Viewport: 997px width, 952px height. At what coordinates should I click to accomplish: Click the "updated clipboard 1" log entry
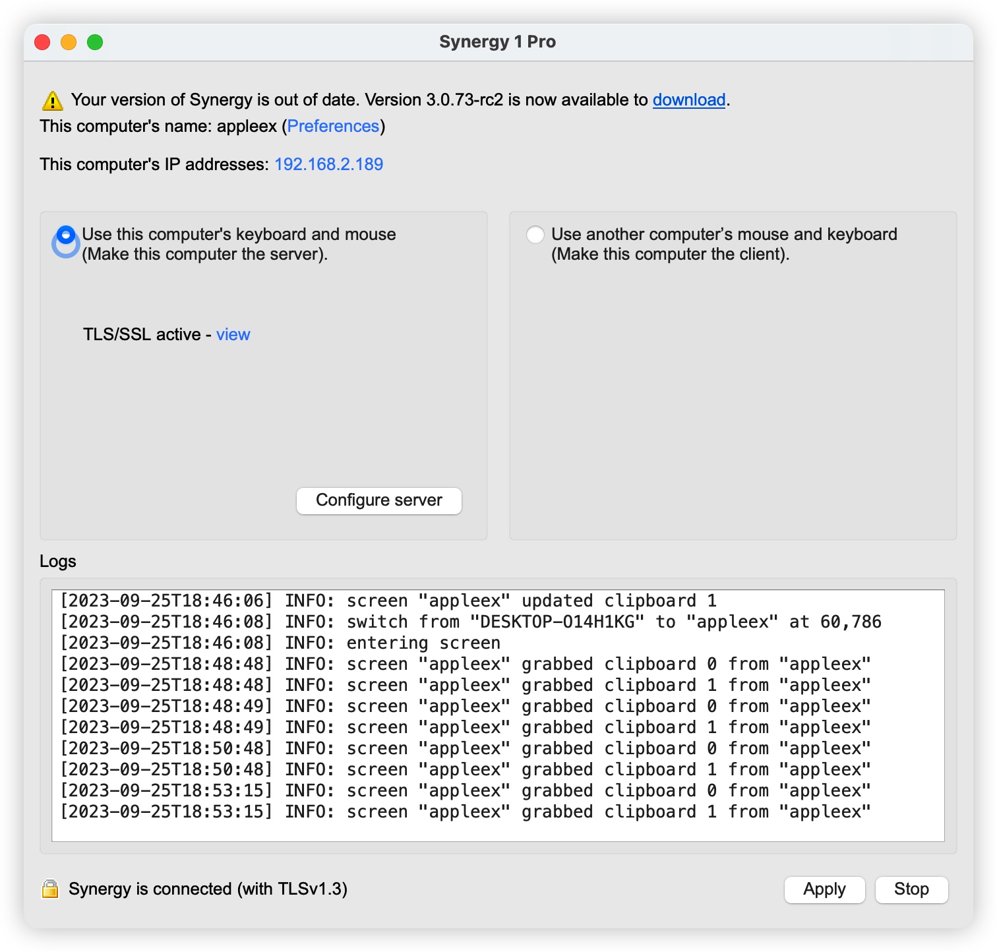[x=388, y=601]
